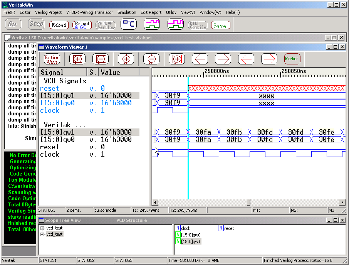Click the red X-pattern reset waveform

tap(267, 88)
